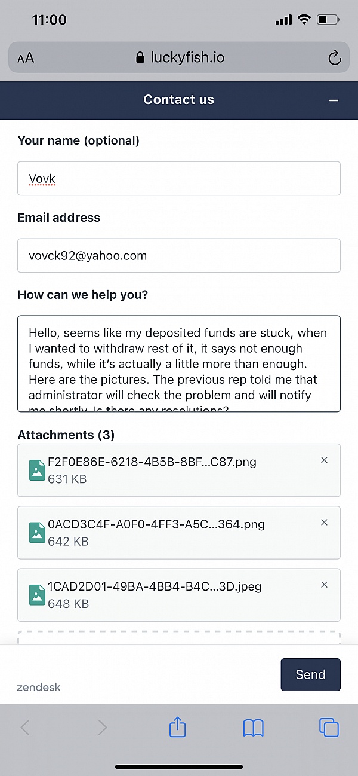Screen dimensions: 358x776
Task: Go back with Safari back arrow
Action: (x=25, y=727)
